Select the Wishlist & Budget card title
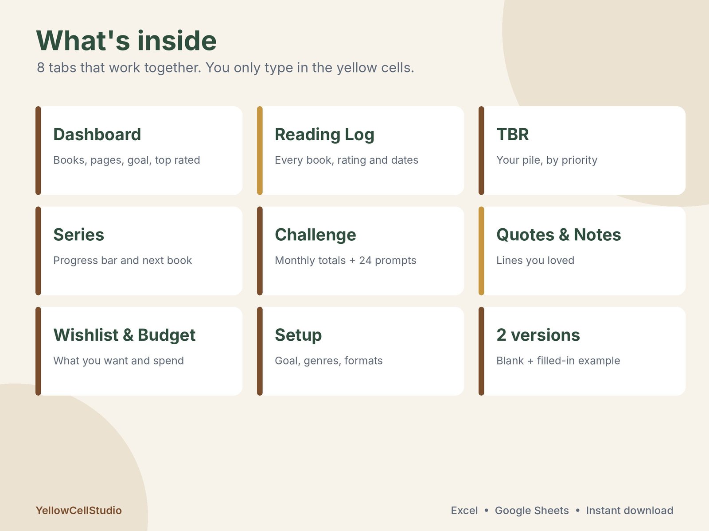 (125, 335)
